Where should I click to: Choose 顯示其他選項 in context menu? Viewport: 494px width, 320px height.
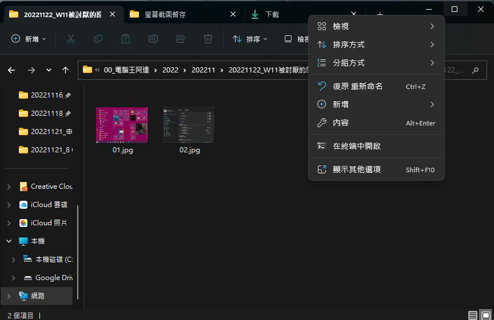(357, 169)
